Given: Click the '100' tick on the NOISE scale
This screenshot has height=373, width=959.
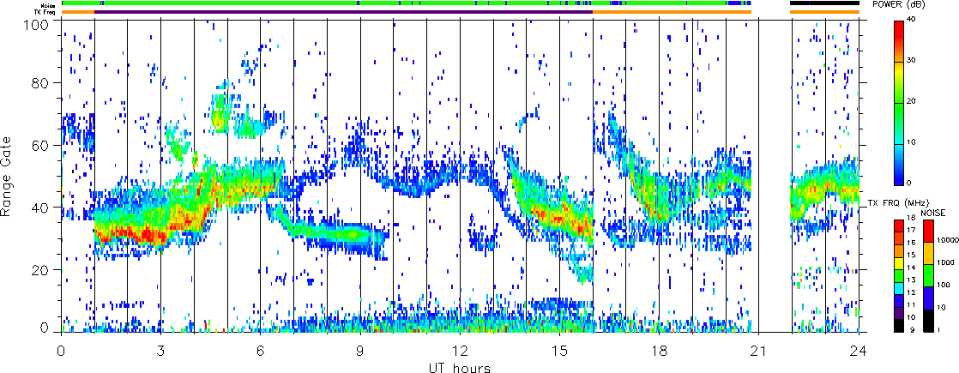Looking at the screenshot, I should point(943,285).
